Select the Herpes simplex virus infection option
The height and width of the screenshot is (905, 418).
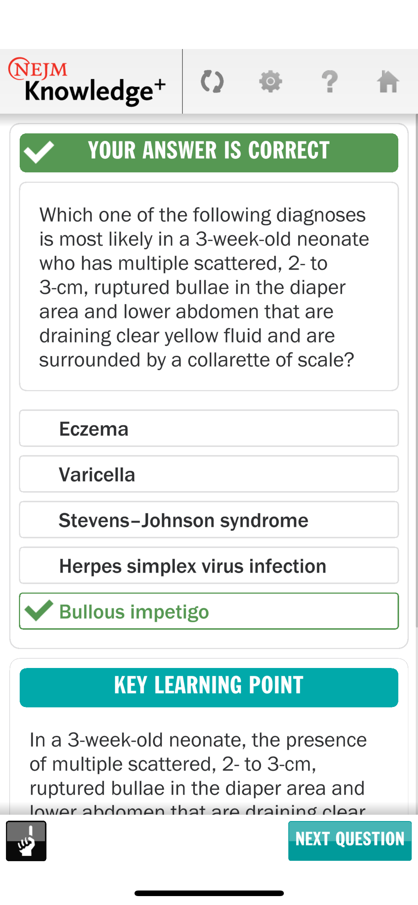[x=209, y=565]
